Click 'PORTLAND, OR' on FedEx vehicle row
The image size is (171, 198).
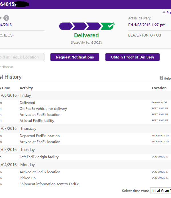coord(160,108)
